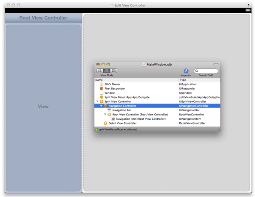
Task: Click in the Search Field box
Action: pos(207,71)
